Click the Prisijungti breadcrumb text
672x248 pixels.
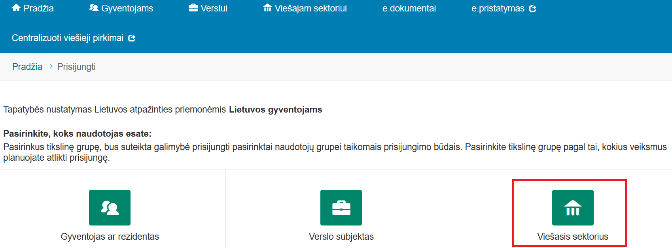[x=76, y=67]
